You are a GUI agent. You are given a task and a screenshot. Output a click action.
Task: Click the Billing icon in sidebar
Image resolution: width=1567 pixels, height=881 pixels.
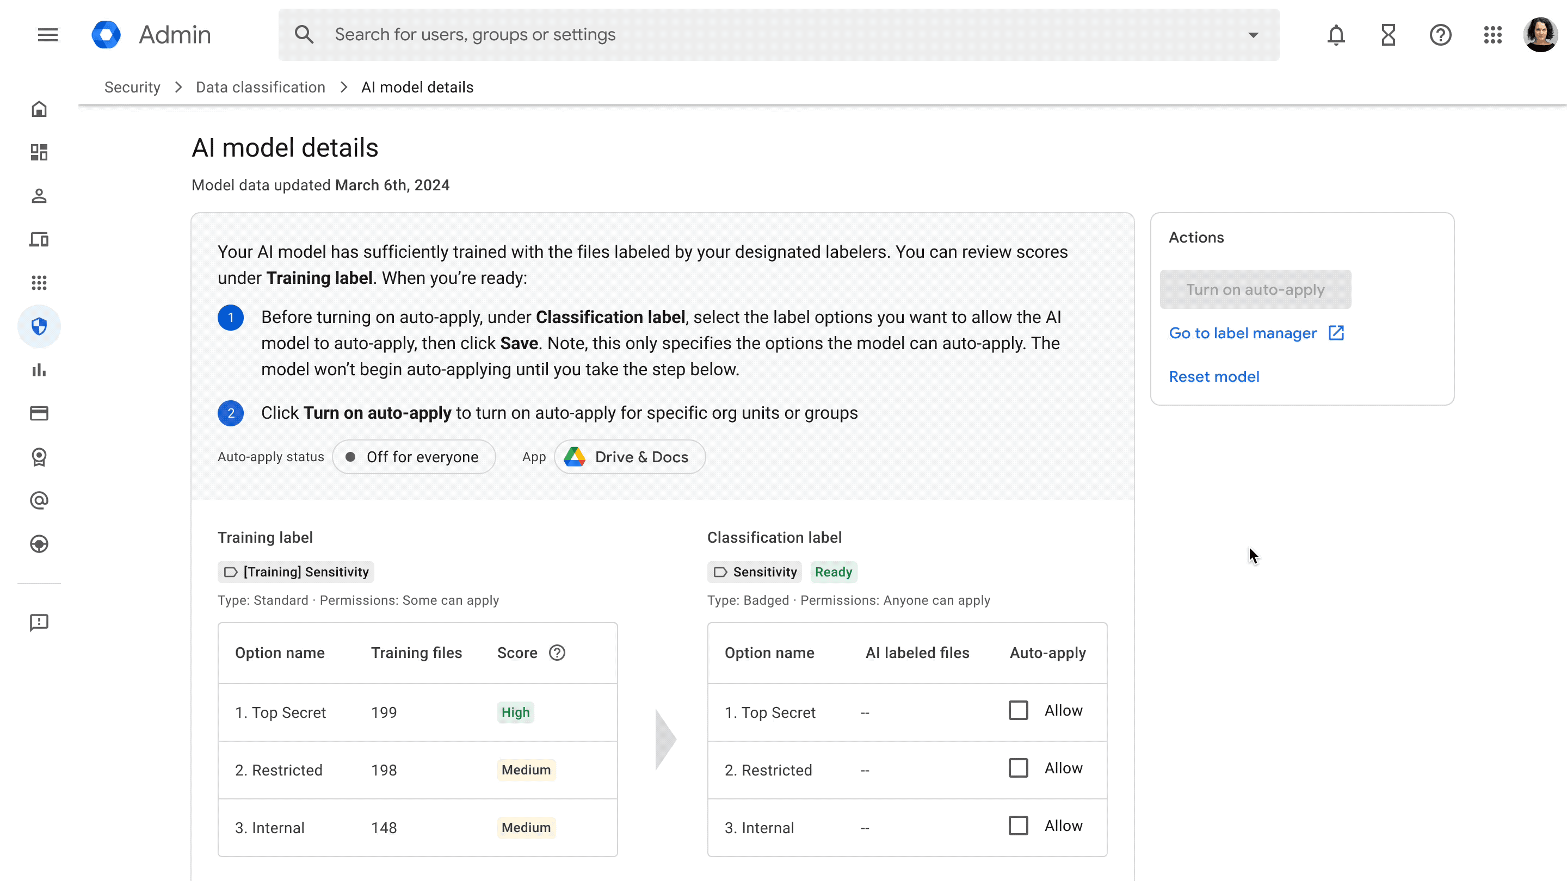point(39,413)
